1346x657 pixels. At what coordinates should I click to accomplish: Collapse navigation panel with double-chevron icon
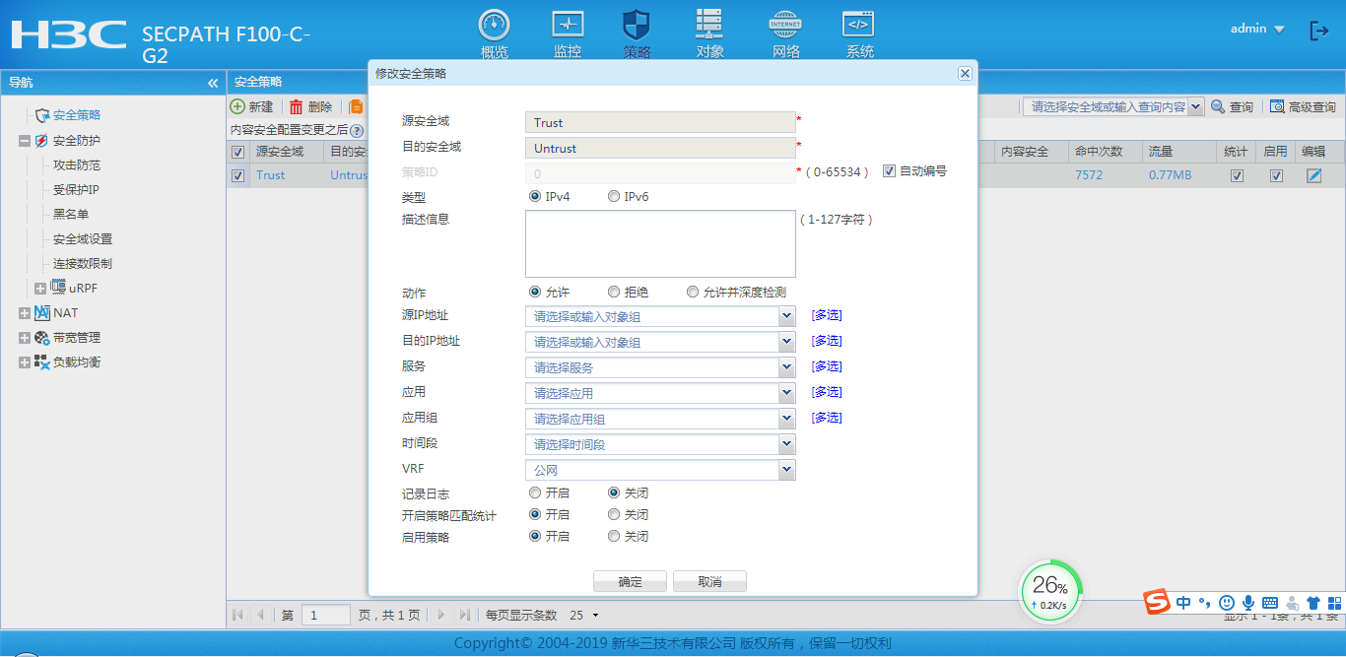pos(213,84)
